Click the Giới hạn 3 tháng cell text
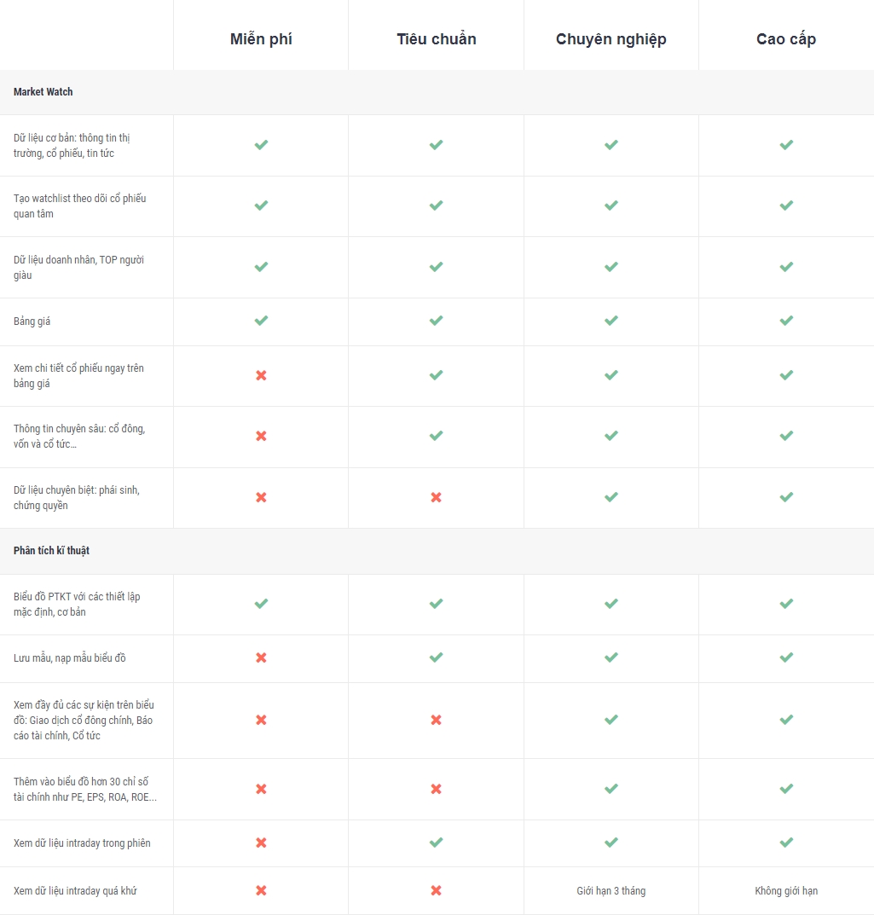The width and height of the screenshot is (874, 915). click(611, 890)
